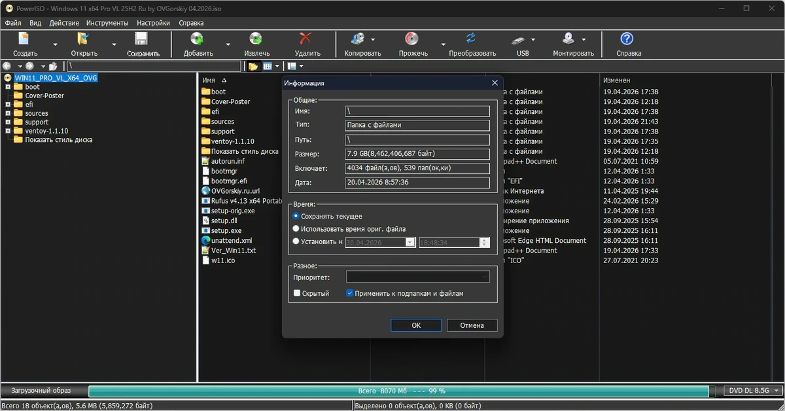Screen dimensions: 785x411
Task: Click the Forward navigation arrow icon
Action: [29, 66]
